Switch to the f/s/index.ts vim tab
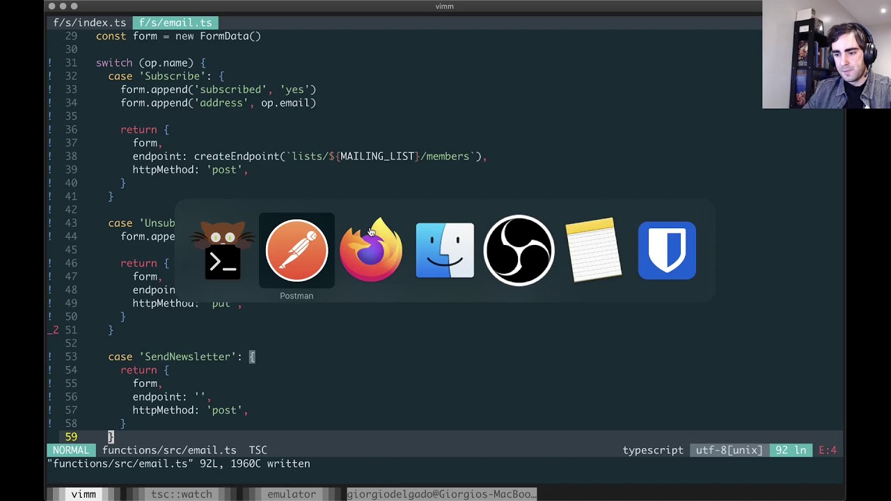 [x=90, y=23]
